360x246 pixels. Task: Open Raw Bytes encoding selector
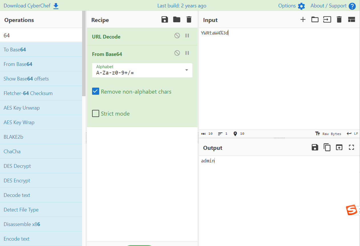pyautogui.click(x=328, y=134)
